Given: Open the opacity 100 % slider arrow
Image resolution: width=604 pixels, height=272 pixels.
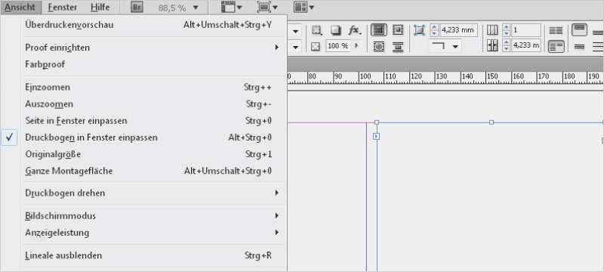Looking at the screenshot, I should point(356,46).
